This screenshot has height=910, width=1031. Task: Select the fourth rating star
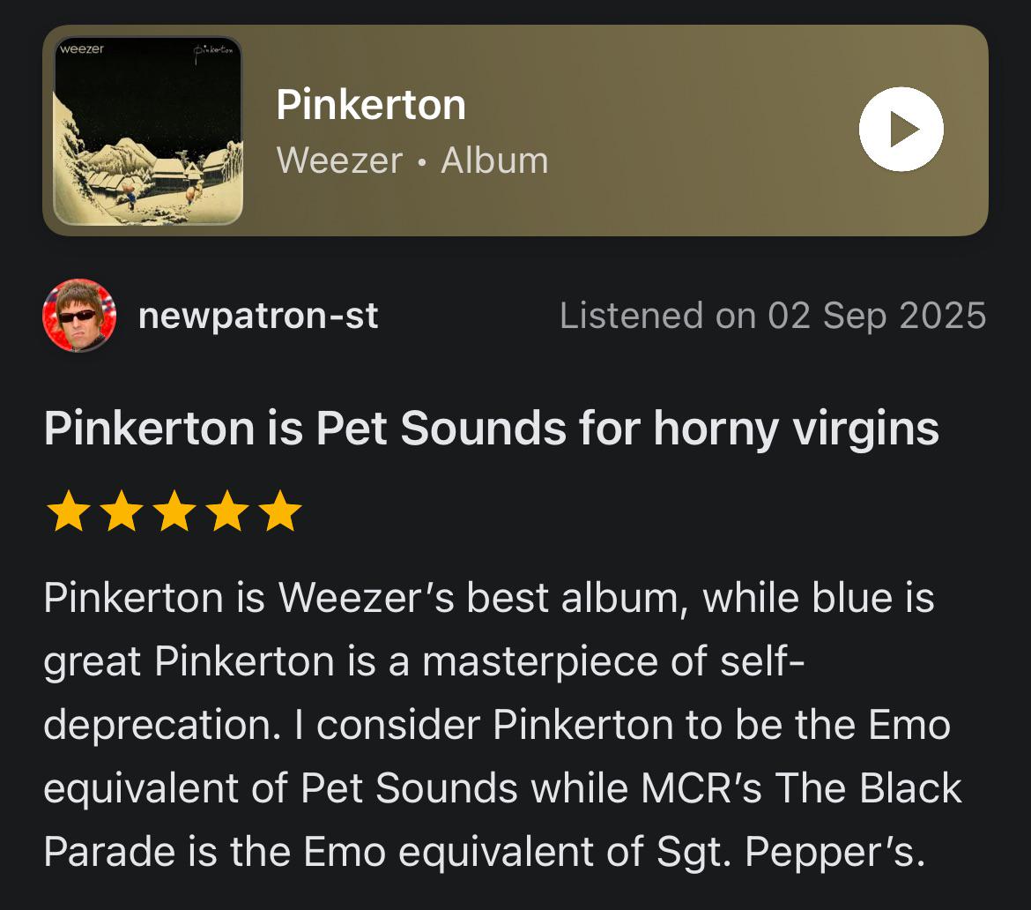pyautogui.click(x=226, y=511)
